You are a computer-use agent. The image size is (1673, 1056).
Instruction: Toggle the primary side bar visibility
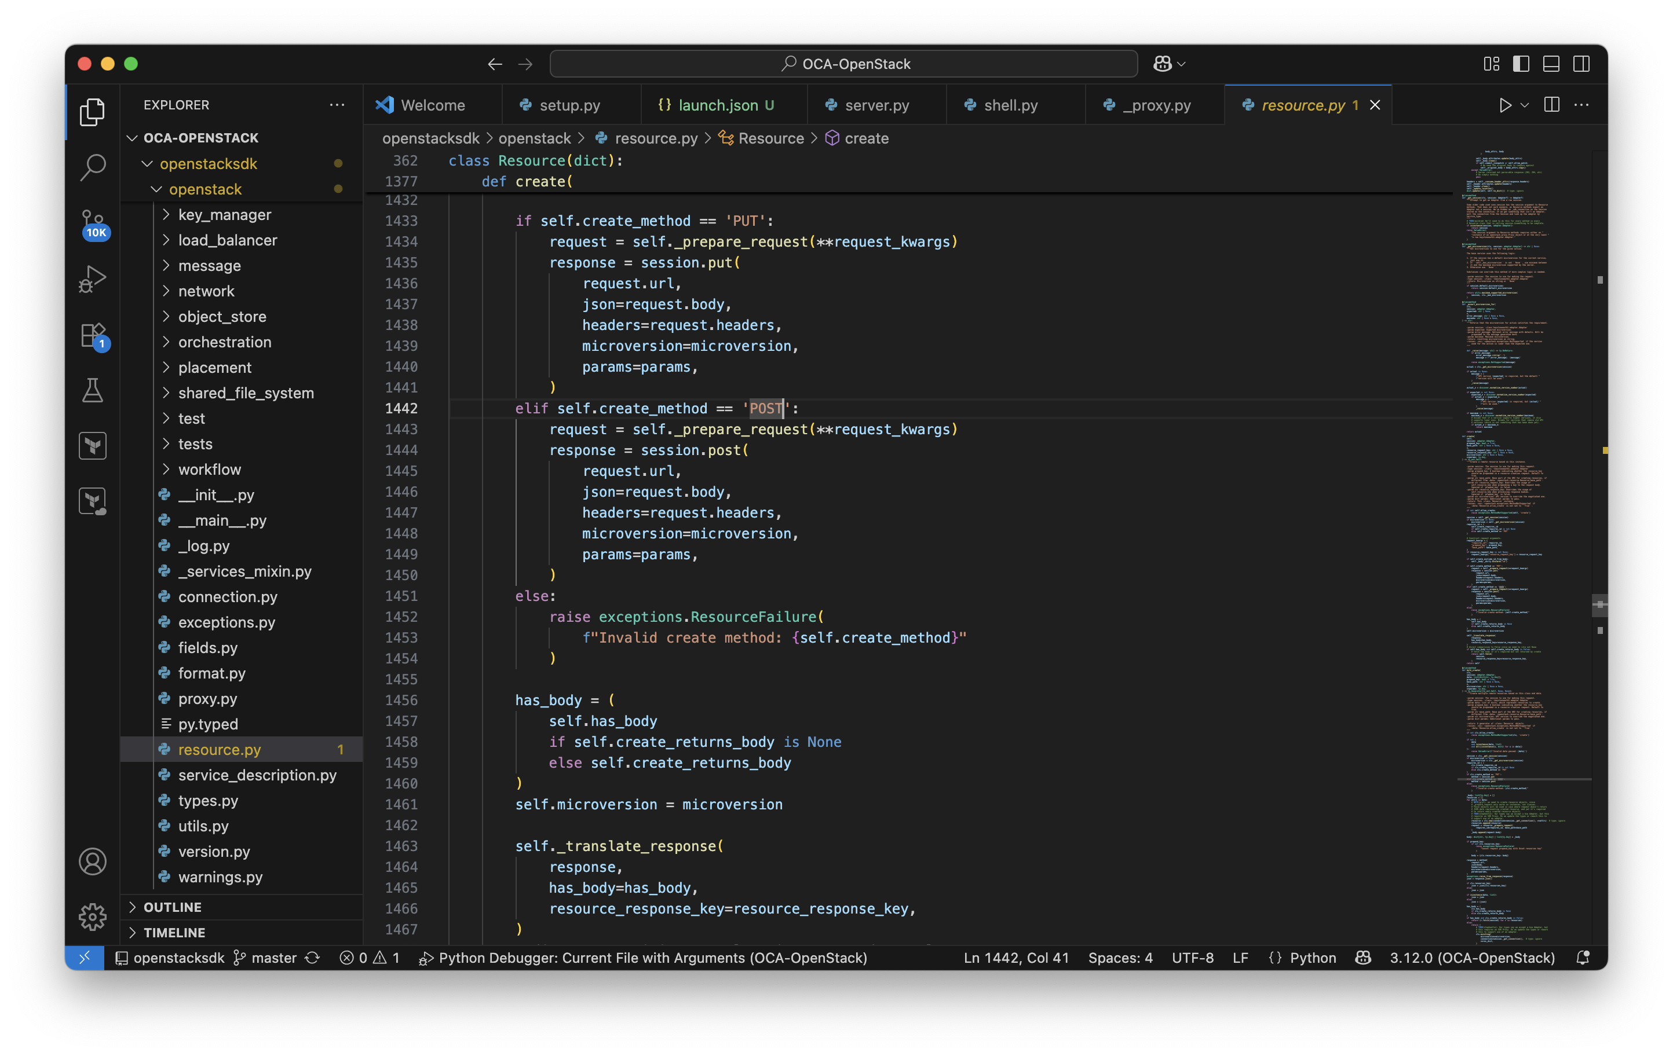1521,64
